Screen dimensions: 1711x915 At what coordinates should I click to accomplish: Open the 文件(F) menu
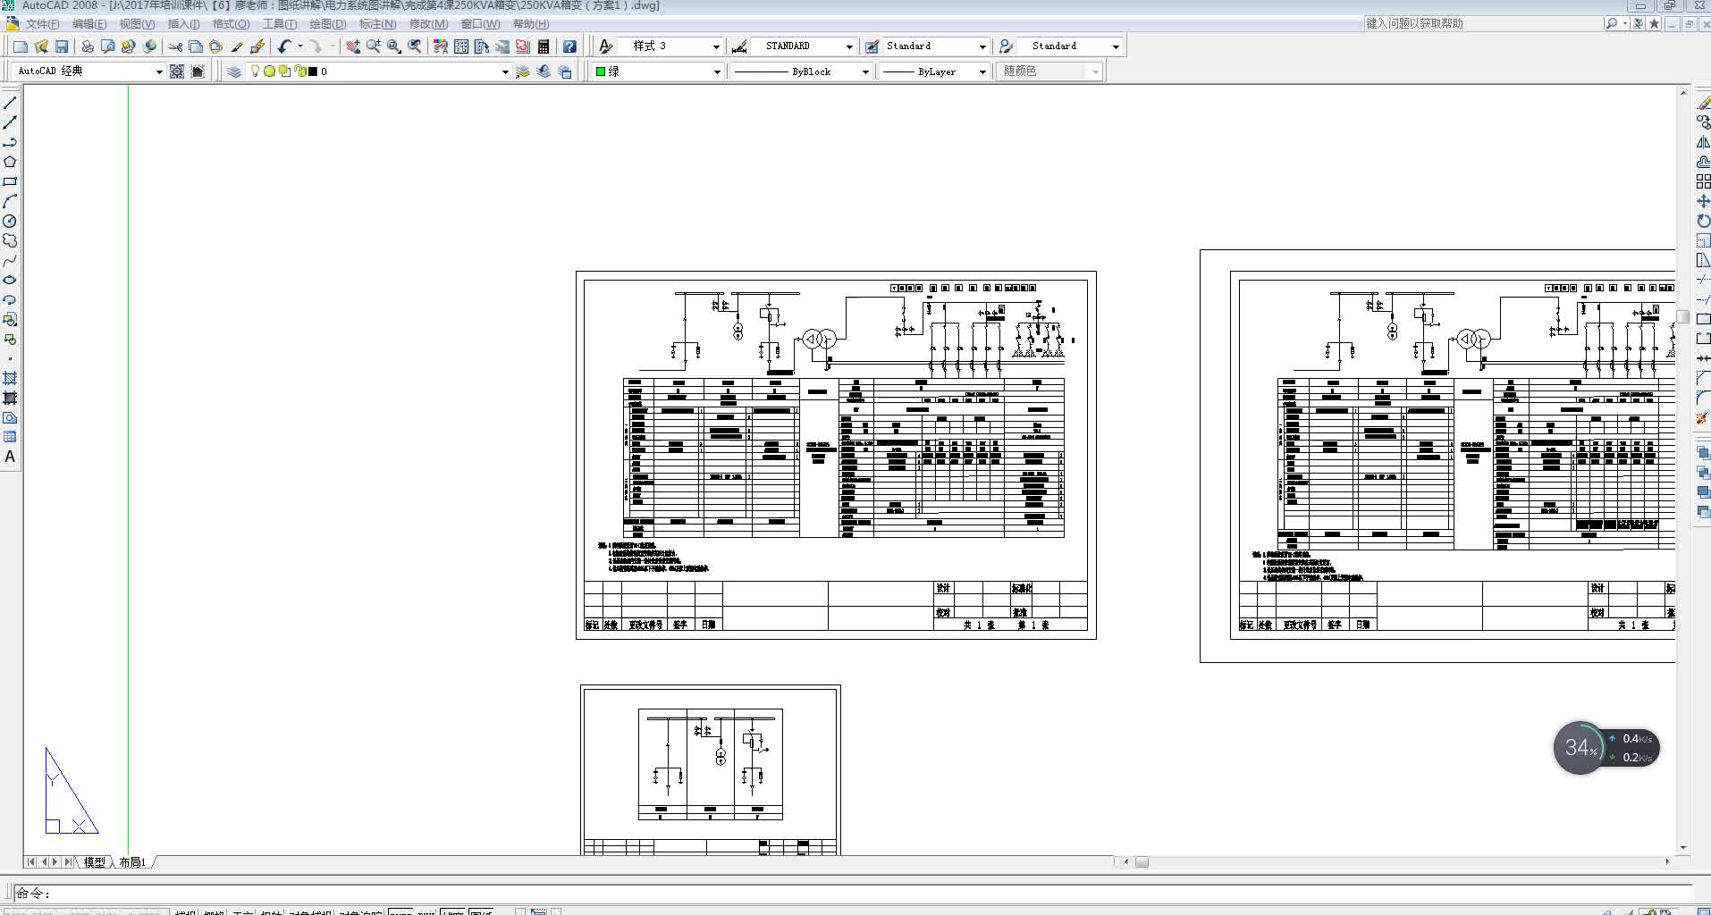[43, 24]
